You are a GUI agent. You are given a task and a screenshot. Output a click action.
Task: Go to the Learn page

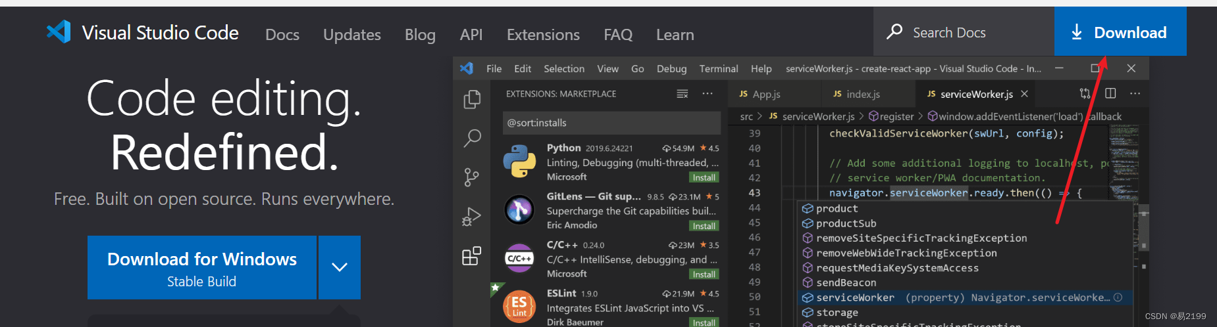point(675,35)
